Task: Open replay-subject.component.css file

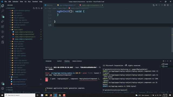Action: point(24,32)
